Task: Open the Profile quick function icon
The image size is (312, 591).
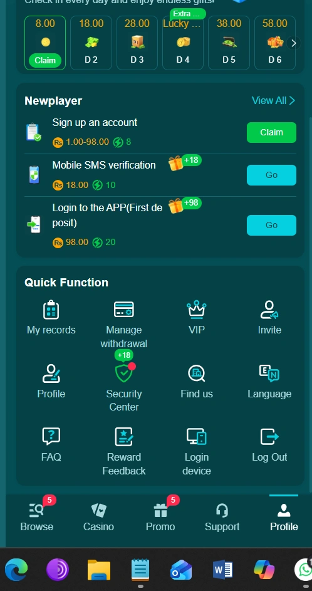Action: pyautogui.click(x=51, y=374)
